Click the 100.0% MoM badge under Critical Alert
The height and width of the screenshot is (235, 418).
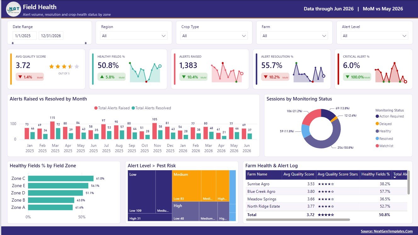coord(357,77)
